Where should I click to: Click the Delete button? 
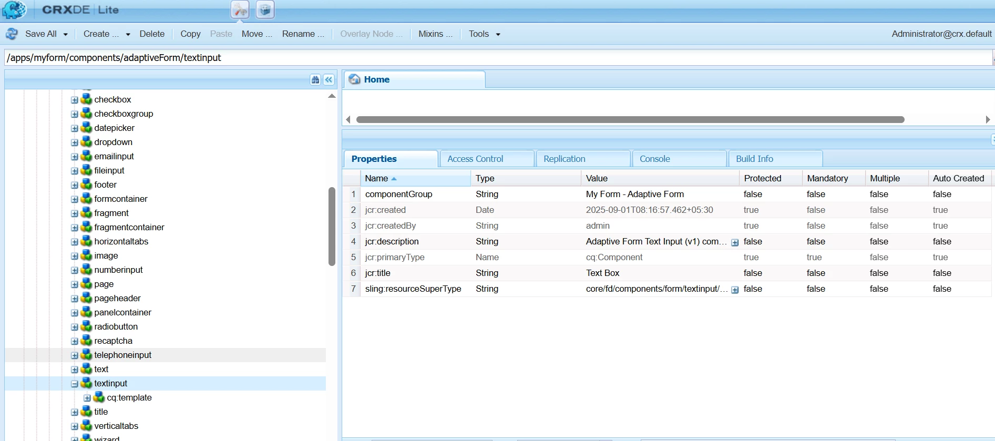tap(152, 34)
